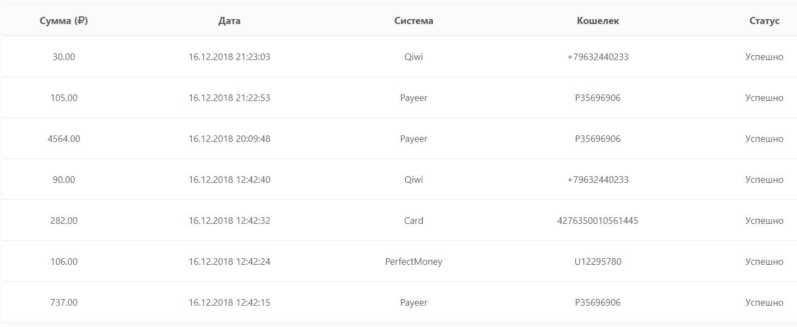Click the Сумма (₽) column header
797x327 pixels.
(x=64, y=21)
